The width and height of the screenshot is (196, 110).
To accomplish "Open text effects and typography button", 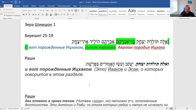I will pyautogui.click(x=43, y=15).
